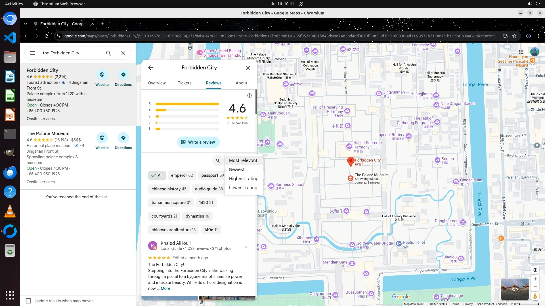
Task: Click the search magnifier in the search box
Action: point(108,53)
